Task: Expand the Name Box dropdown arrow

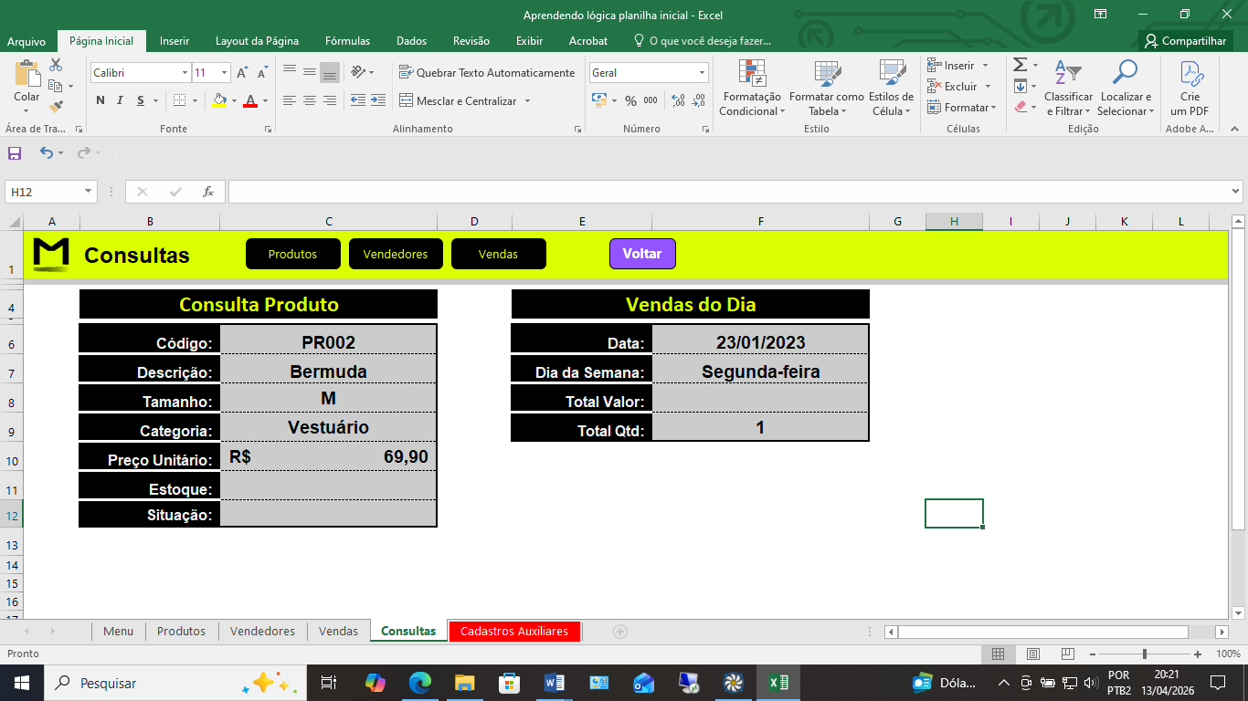Action: click(x=89, y=192)
